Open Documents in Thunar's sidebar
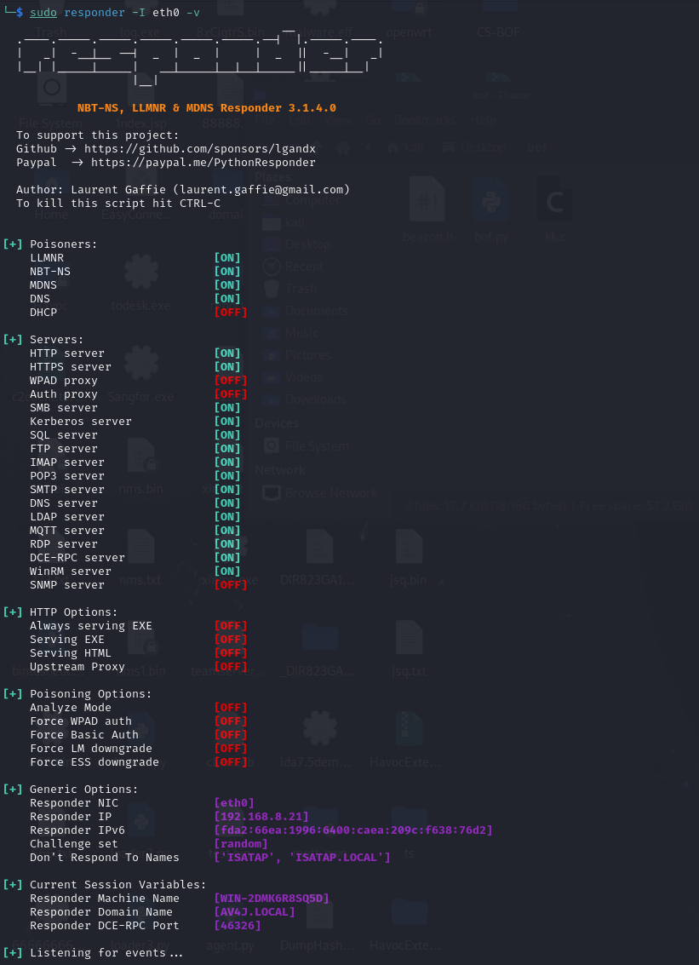 pos(305,311)
